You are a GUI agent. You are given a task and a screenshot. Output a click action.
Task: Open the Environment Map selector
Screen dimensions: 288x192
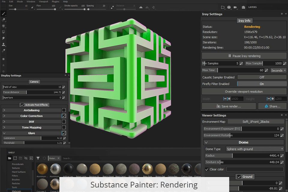[256, 121]
